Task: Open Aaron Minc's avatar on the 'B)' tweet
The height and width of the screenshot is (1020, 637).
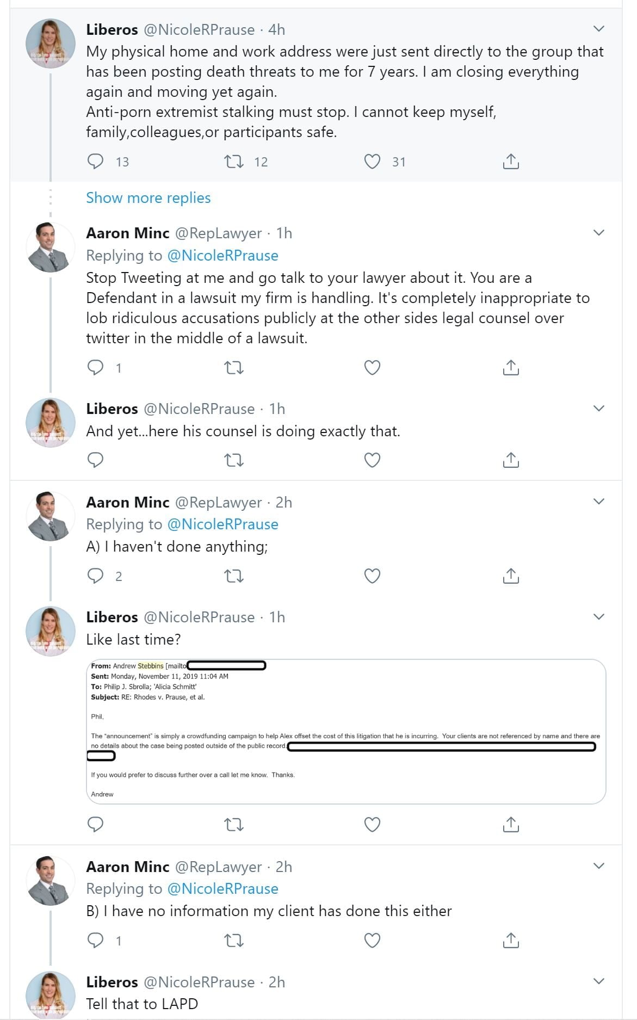Action: coord(51,880)
